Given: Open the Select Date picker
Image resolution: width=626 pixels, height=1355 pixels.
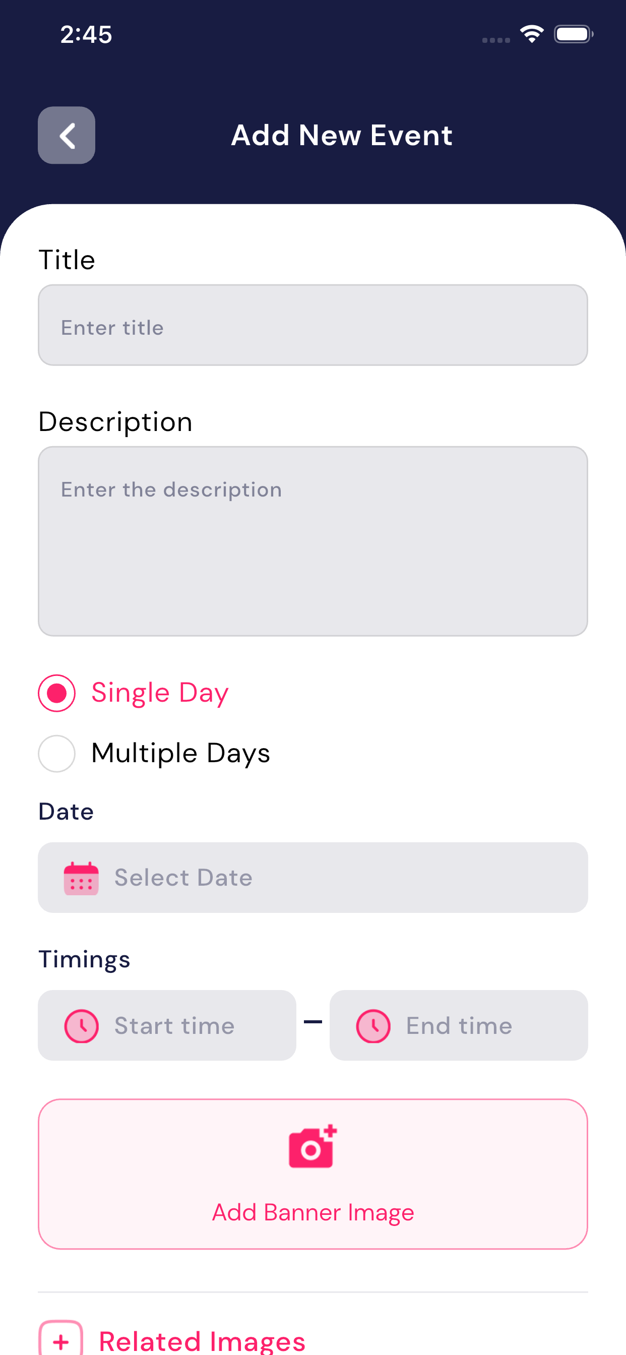Looking at the screenshot, I should [312, 878].
